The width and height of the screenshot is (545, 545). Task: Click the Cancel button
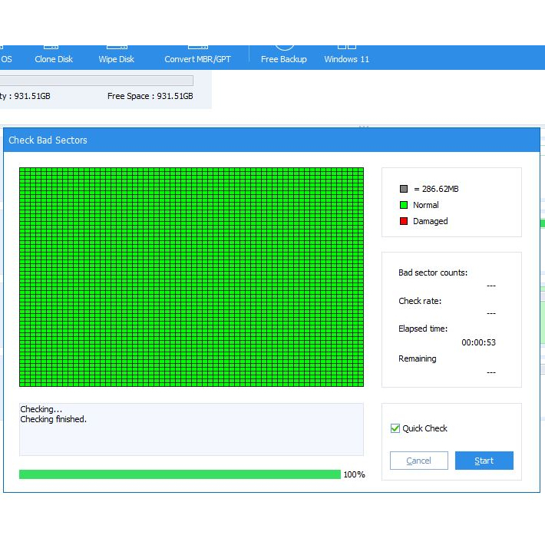click(x=419, y=461)
